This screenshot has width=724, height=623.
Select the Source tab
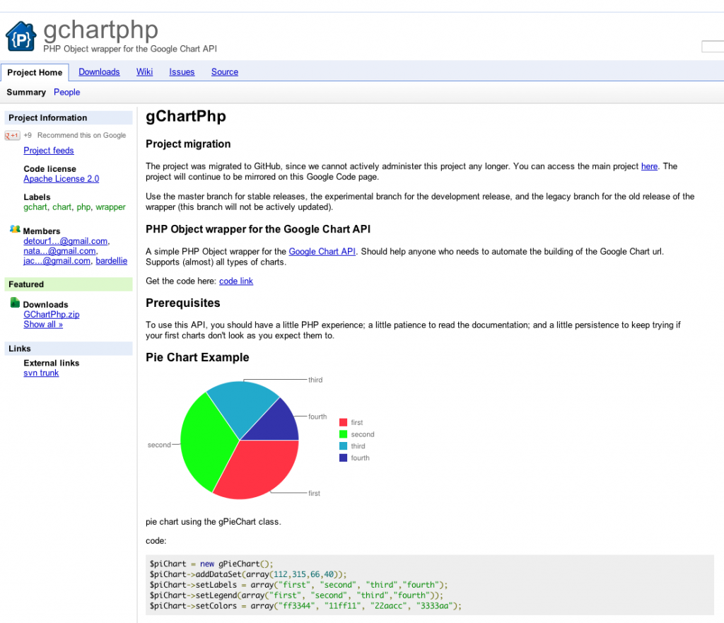[224, 71]
